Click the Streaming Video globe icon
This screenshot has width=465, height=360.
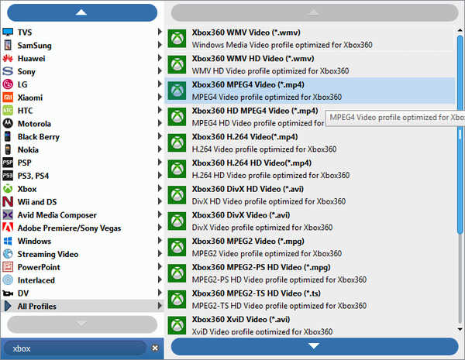point(8,254)
